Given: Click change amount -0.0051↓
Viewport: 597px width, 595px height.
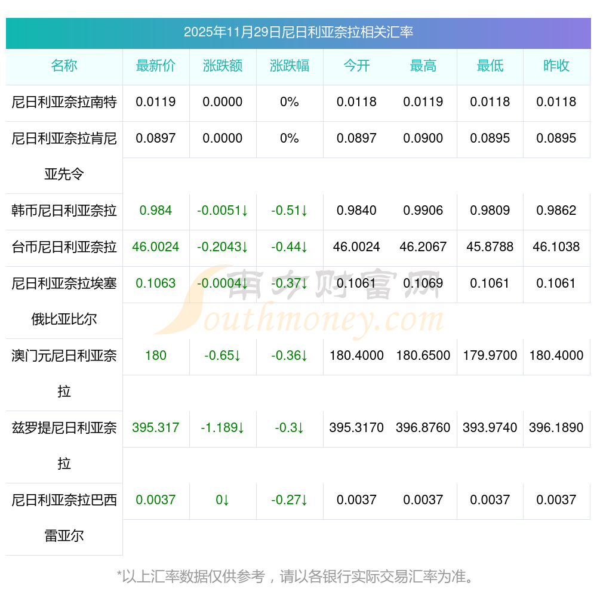Looking at the screenshot, I should pos(223,211).
